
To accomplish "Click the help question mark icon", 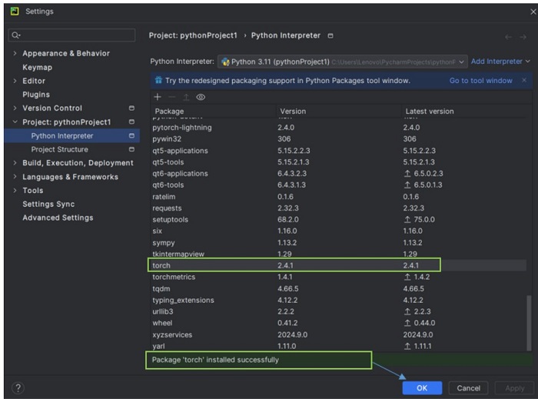I will click(18, 388).
